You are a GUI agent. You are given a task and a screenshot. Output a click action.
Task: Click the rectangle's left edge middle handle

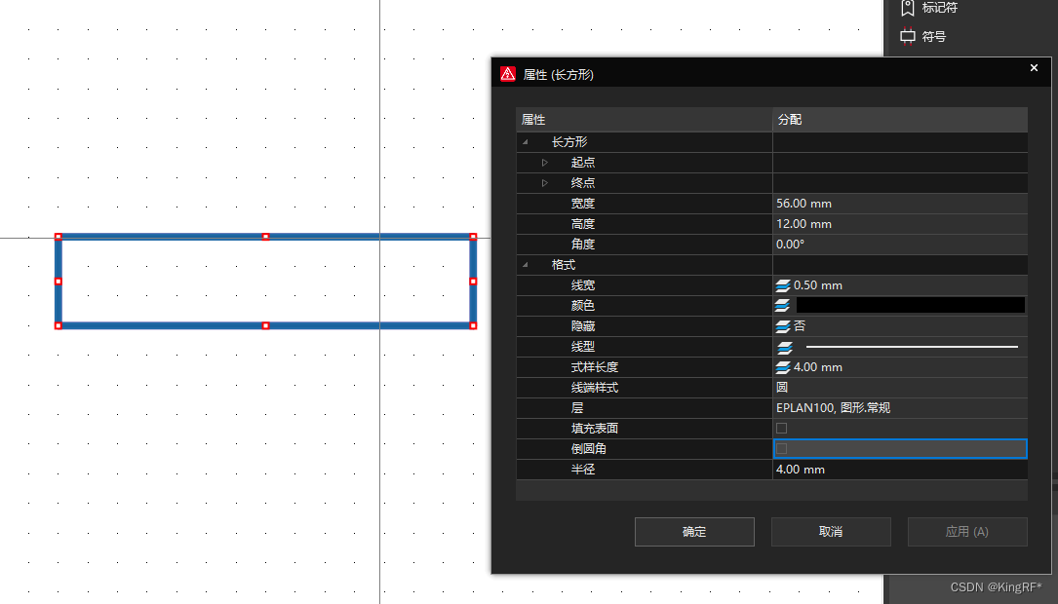coord(59,282)
